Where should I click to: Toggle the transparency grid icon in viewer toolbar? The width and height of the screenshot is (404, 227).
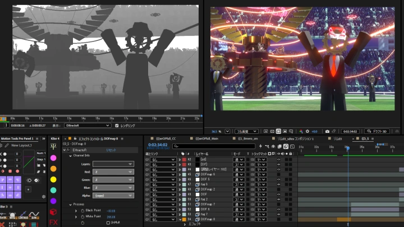[x=272, y=132]
